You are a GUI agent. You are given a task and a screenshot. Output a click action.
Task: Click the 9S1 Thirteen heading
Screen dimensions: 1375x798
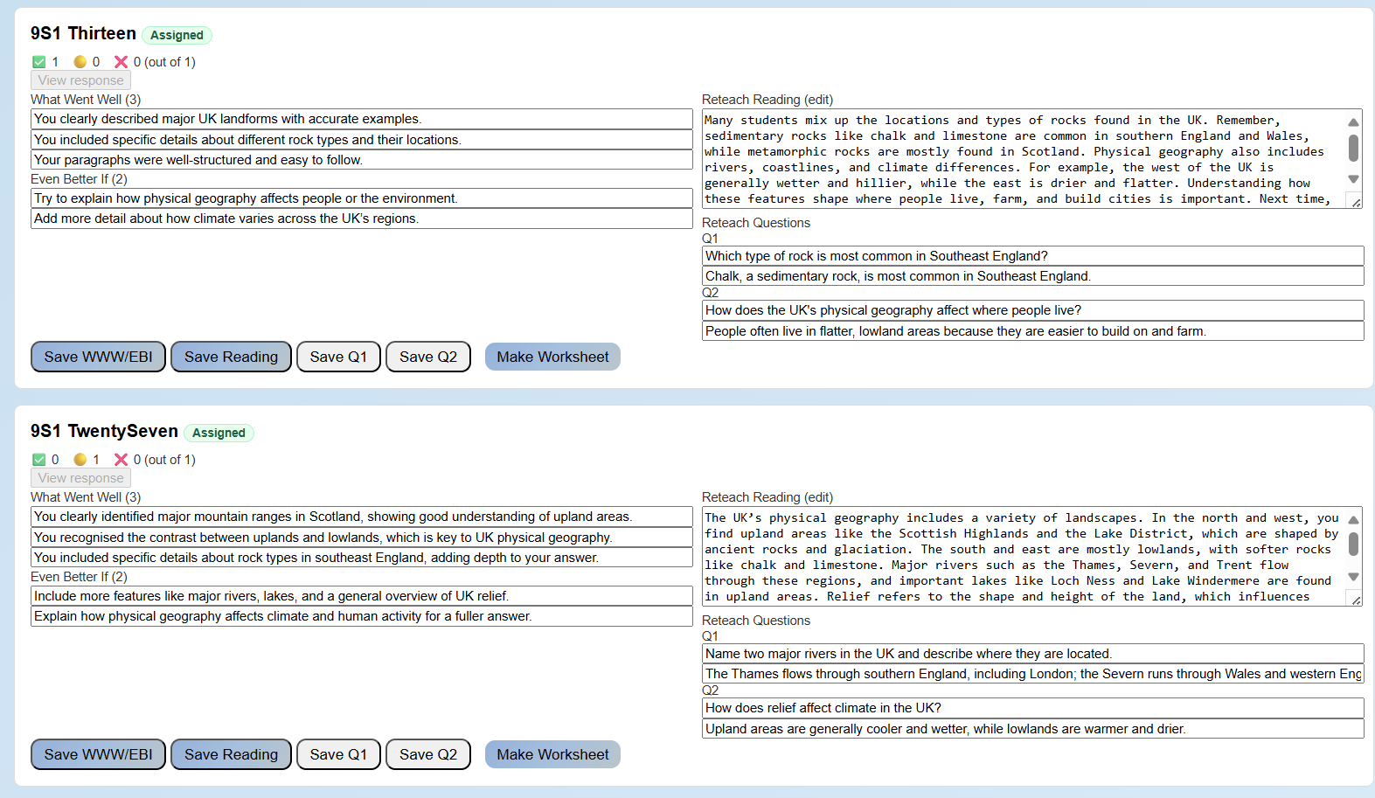click(83, 33)
